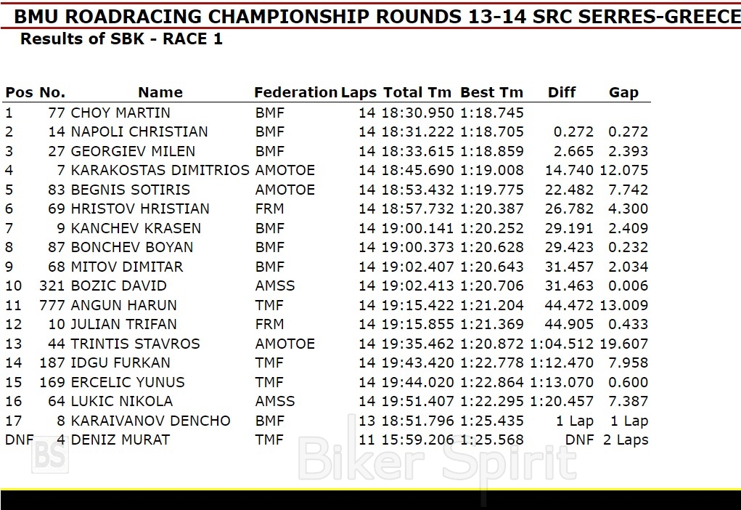
Task: Click the Best Tm column header
Action: (x=491, y=92)
